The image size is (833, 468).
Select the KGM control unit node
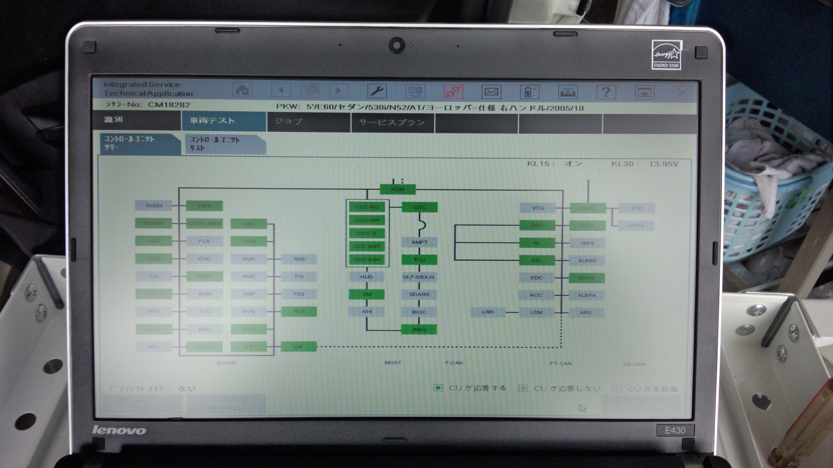pos(398,189)
